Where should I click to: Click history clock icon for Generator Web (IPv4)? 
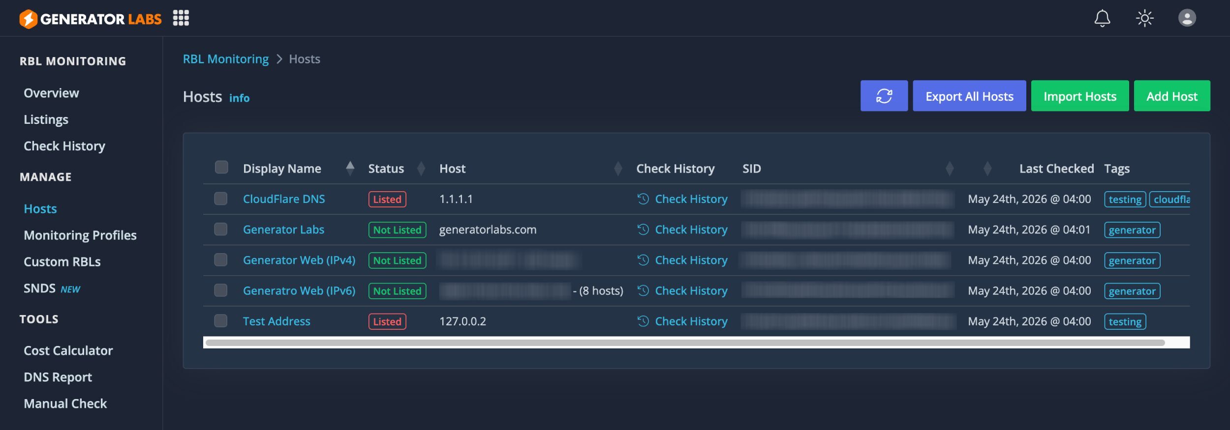click(643, 259)
